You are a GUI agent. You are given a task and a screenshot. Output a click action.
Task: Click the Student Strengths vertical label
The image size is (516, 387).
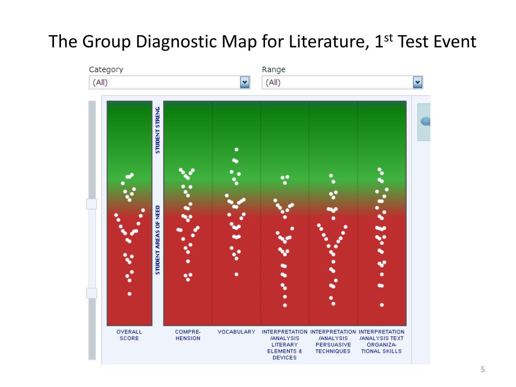pyautogui.click(x=158, y=130)
